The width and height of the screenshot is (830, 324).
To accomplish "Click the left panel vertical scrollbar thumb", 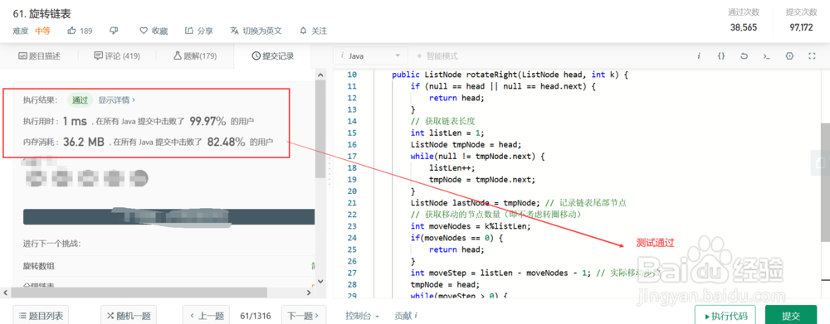I will 320,129.
